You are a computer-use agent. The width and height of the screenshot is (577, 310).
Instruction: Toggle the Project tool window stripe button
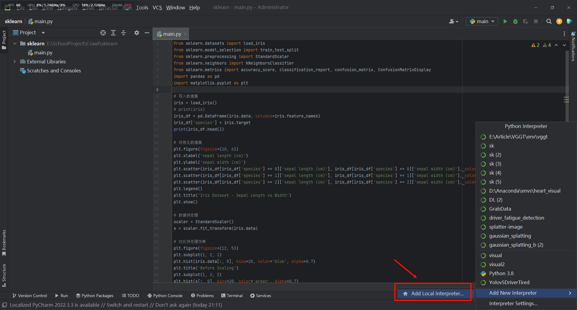[x=4, y=40]
